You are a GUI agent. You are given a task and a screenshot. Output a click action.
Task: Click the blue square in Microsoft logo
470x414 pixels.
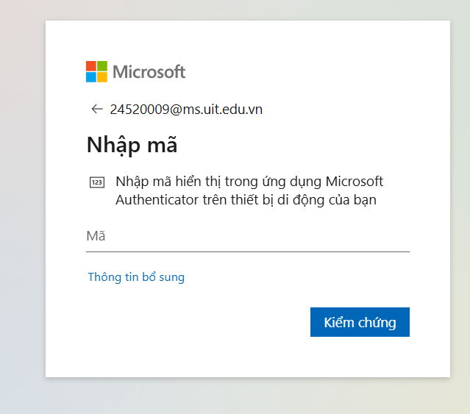click(91, 77)
